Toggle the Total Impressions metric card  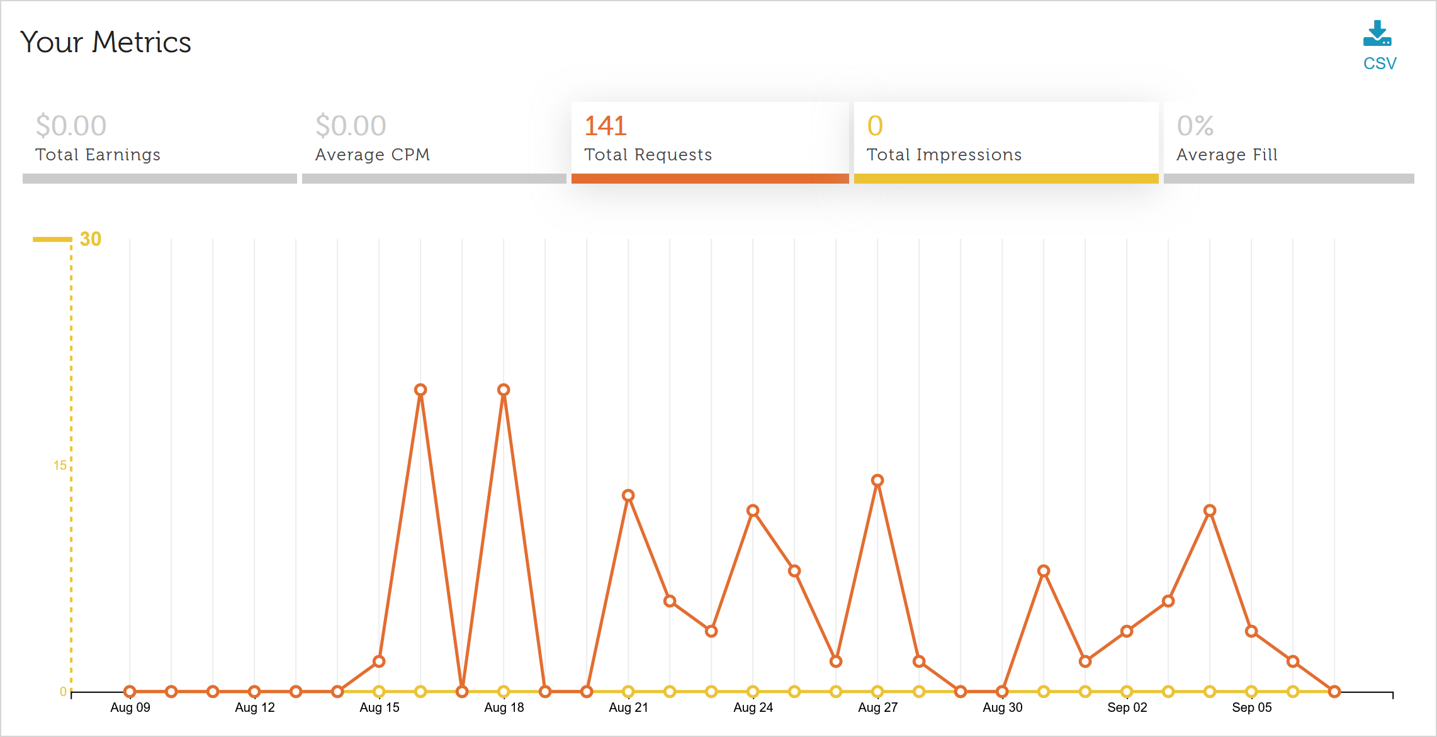(x=1006, y=143)
